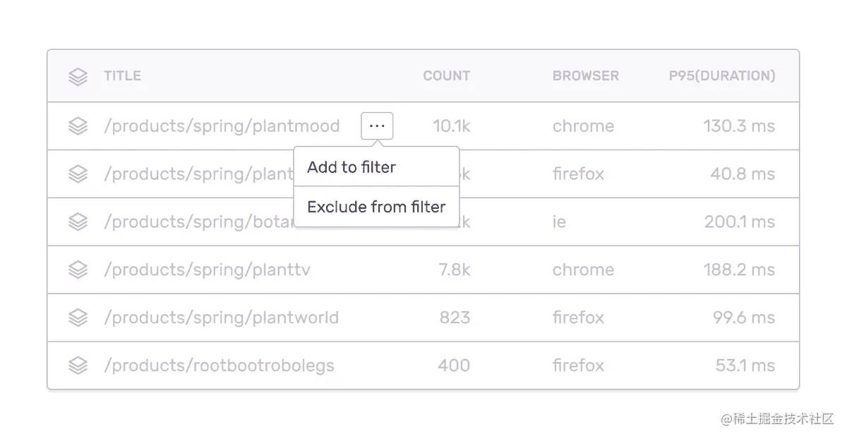Click the stack icon beside /products/rootbootrobolegs
Screen dimensions: 847x439
pyautogui.click(x=78, y=366)
